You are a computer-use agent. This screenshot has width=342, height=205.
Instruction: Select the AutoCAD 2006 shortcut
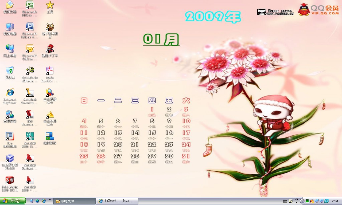pos(30,140)
